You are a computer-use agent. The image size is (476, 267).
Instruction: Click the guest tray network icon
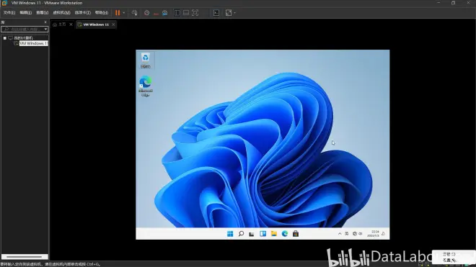(x=355, y=234)
